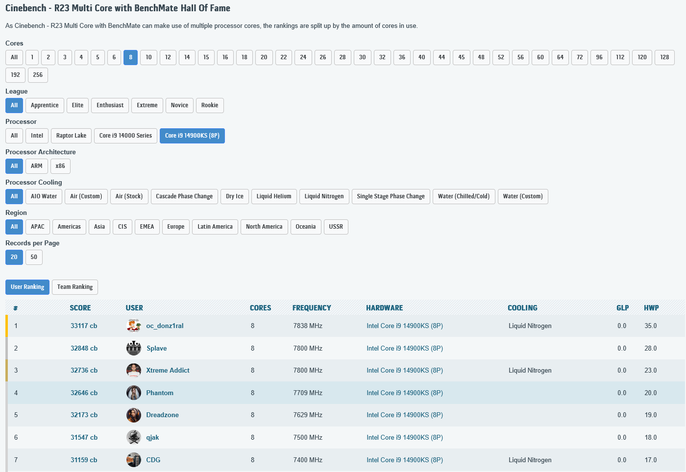This screenshot has height=472, width=686.
Task: Open Xtreme Addict user profile
Action: (168, 370)
